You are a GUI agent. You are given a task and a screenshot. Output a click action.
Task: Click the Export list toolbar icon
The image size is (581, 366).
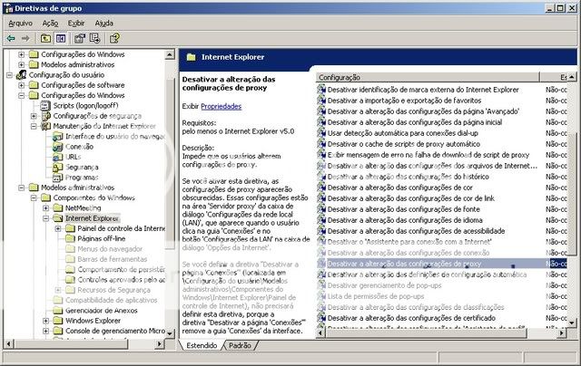[x=94, y=38]
